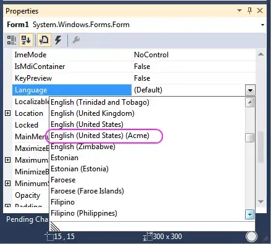Click the 300 x 300 size indicator
Image resolution: width=271 pixels, height=244 pixels.
click(162, 237)
